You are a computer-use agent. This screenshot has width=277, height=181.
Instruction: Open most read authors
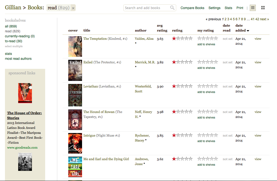[18, 59]
